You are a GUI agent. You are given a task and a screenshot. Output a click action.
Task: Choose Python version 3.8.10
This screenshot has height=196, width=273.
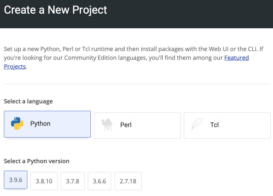tap(44, 181)
